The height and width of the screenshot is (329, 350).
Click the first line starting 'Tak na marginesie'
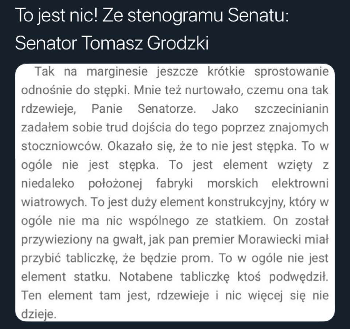pyautogui.click(x=182, y=72)
